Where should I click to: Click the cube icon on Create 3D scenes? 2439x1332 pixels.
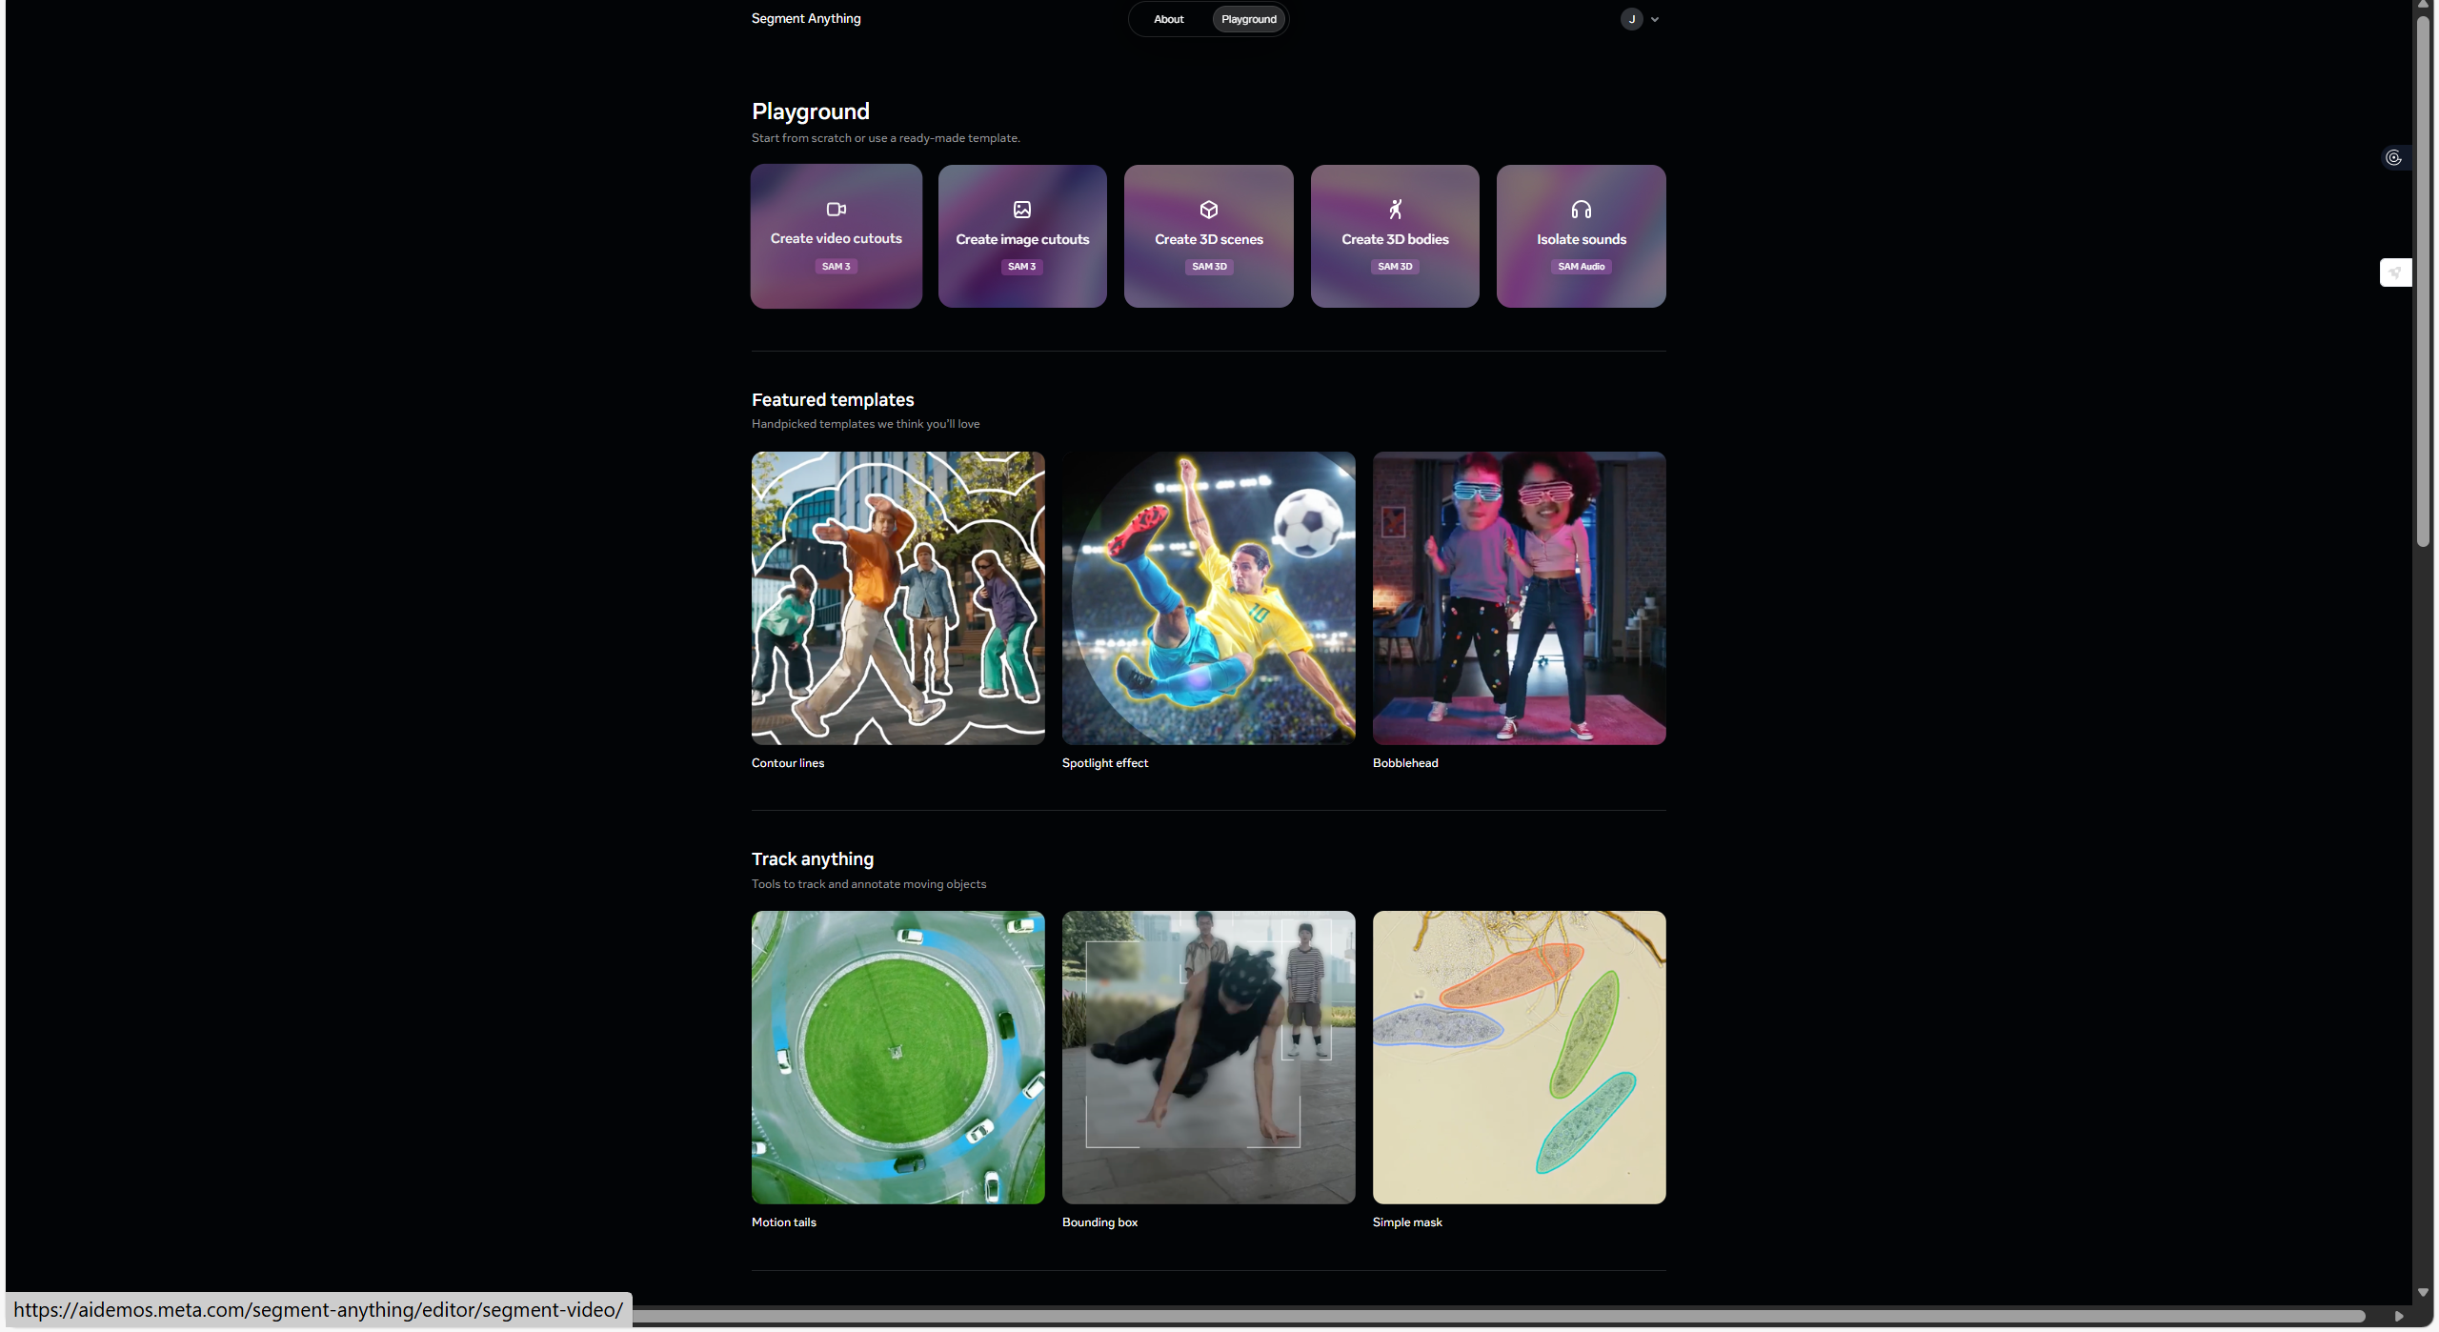pyautogui.click(x=1208, y=210)
